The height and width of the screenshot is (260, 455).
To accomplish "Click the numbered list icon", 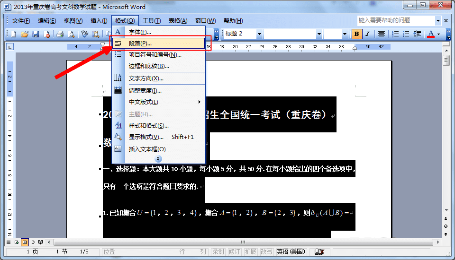I will click(x=395, y=34).
